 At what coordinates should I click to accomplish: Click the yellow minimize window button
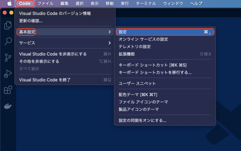11,13
